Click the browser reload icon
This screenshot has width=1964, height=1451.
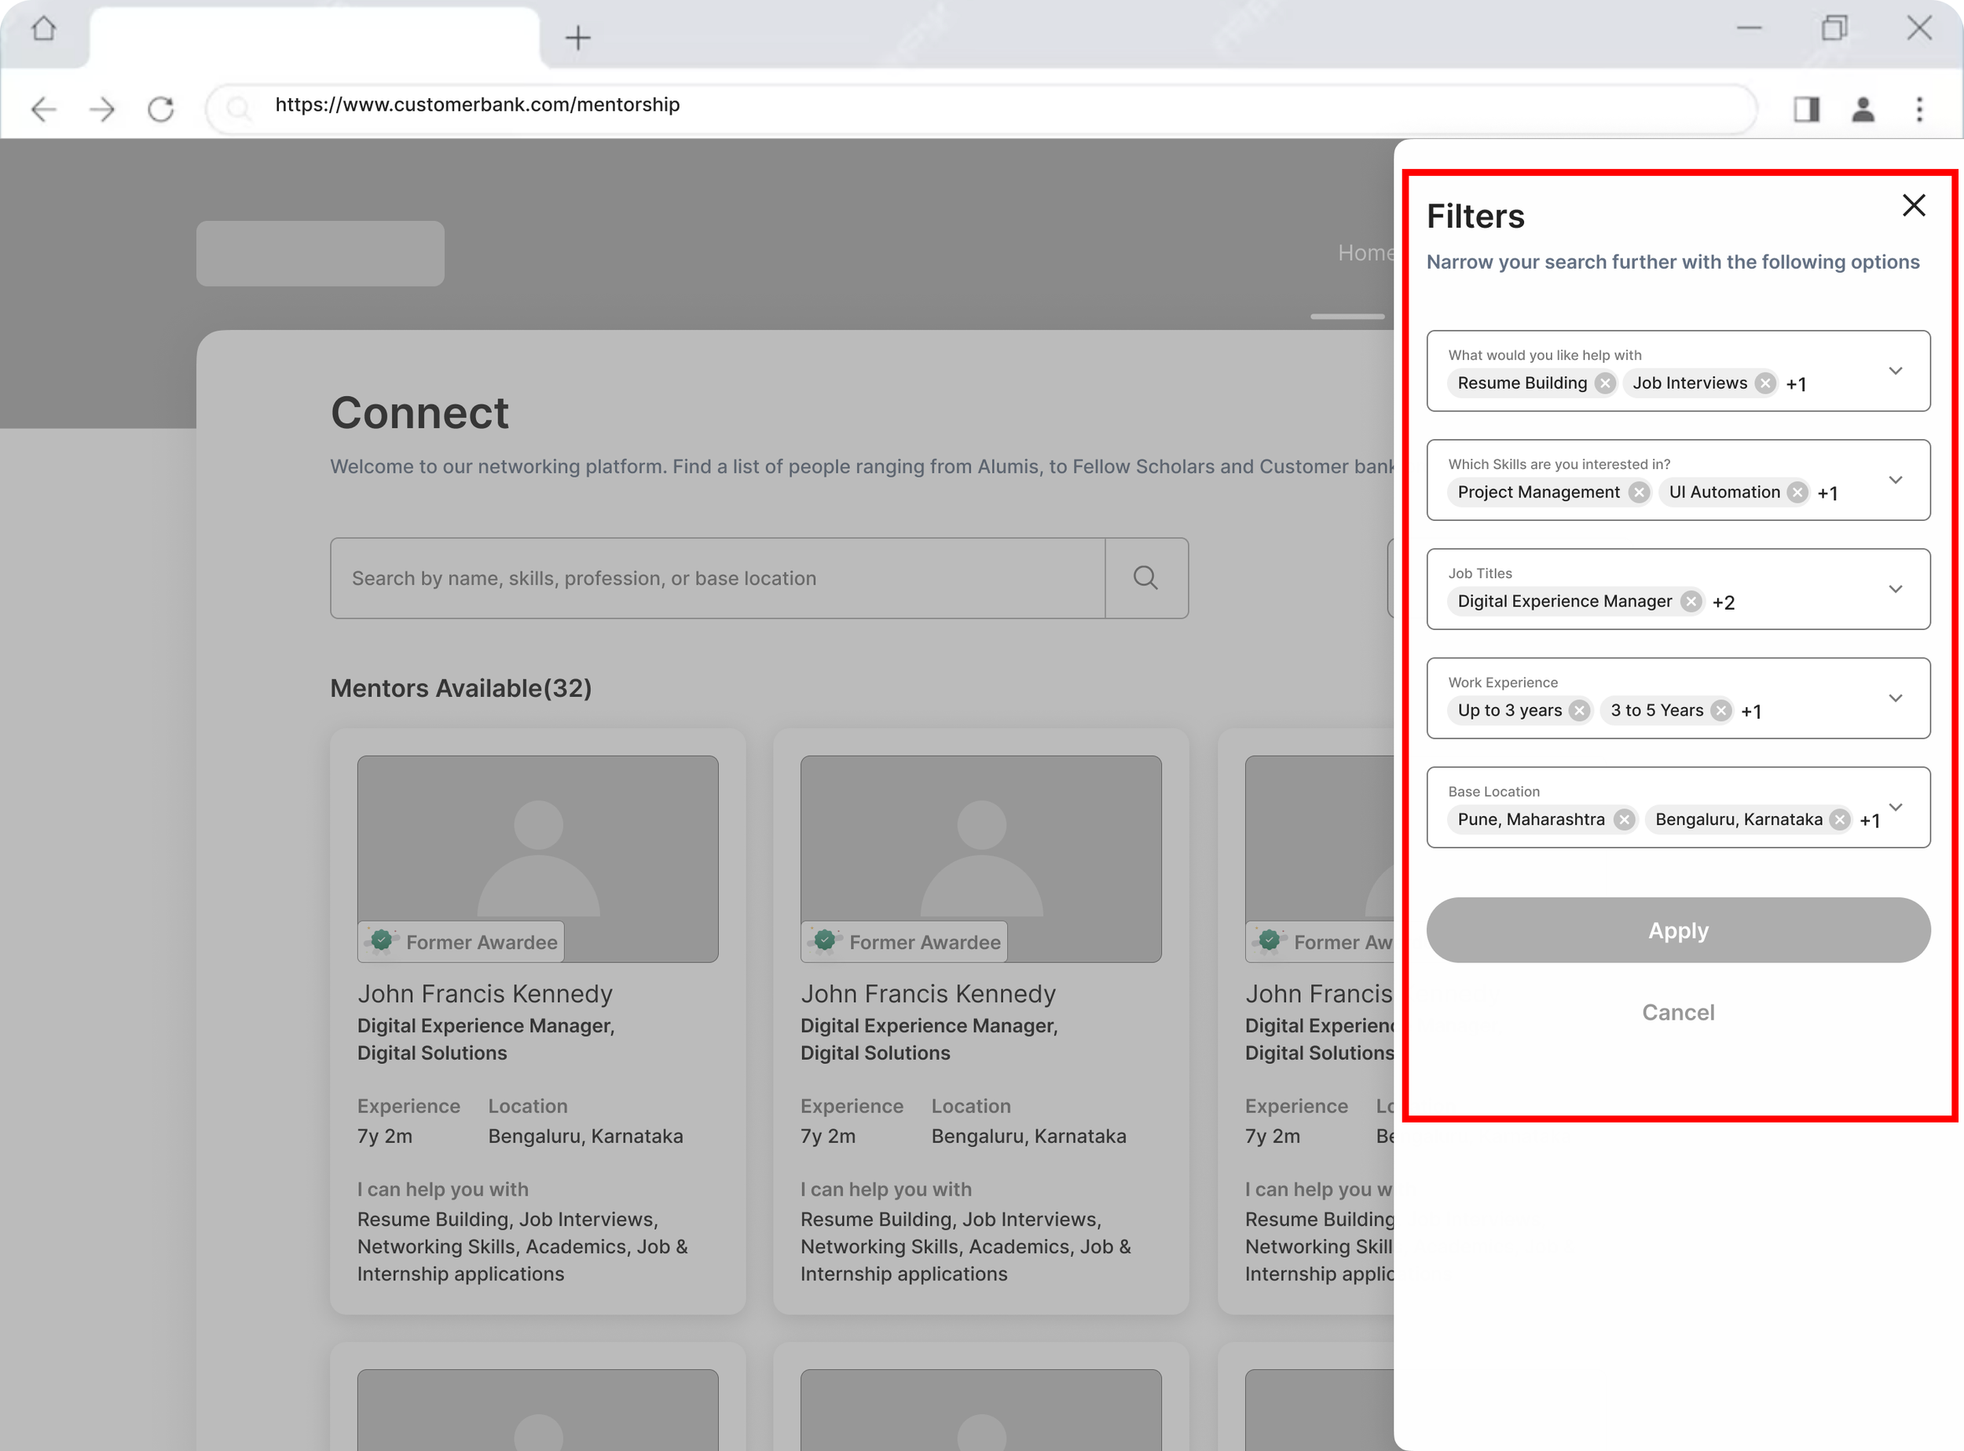tap(161, 109)
